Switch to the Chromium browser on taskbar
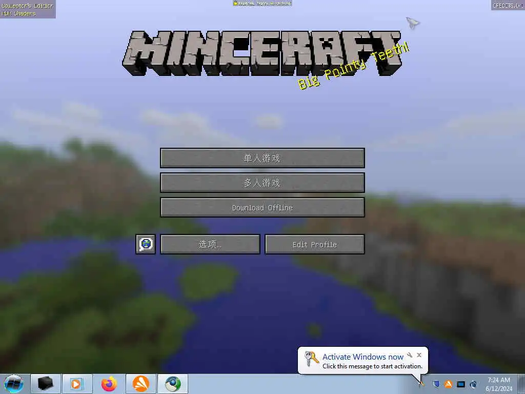Screen dimensions: 525x394 (x=173, y=384)
